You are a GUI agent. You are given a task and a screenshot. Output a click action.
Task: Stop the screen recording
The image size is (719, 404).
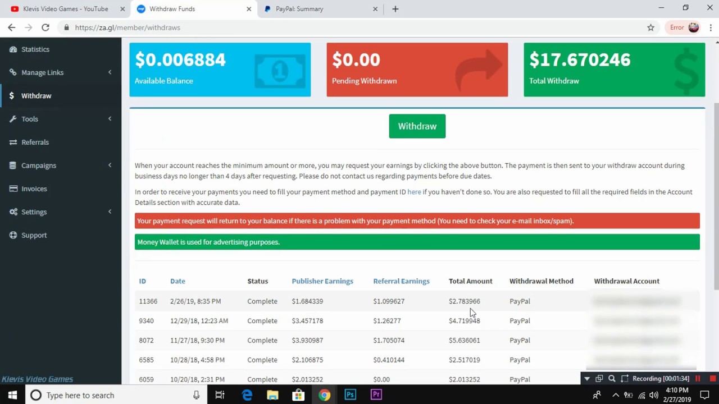tap(713, 379)
